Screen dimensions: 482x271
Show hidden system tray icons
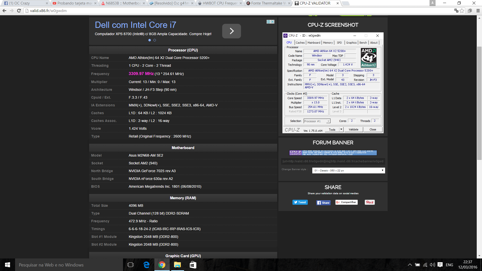(410, 265)
